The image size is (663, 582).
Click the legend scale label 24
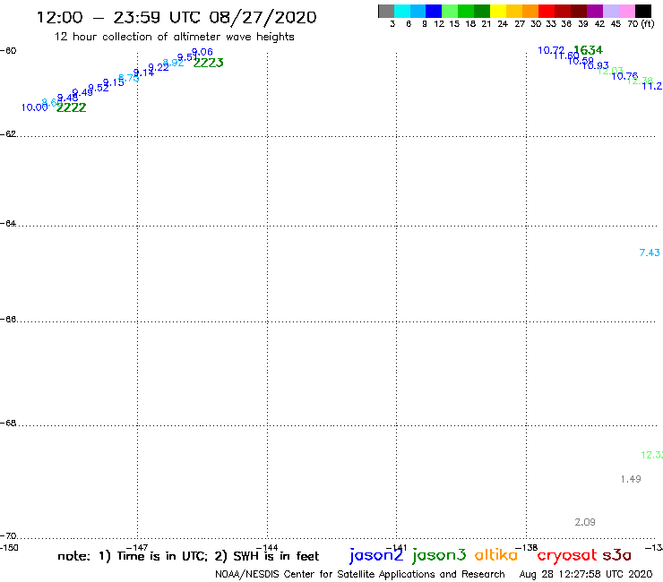click(x=503, y=24)
